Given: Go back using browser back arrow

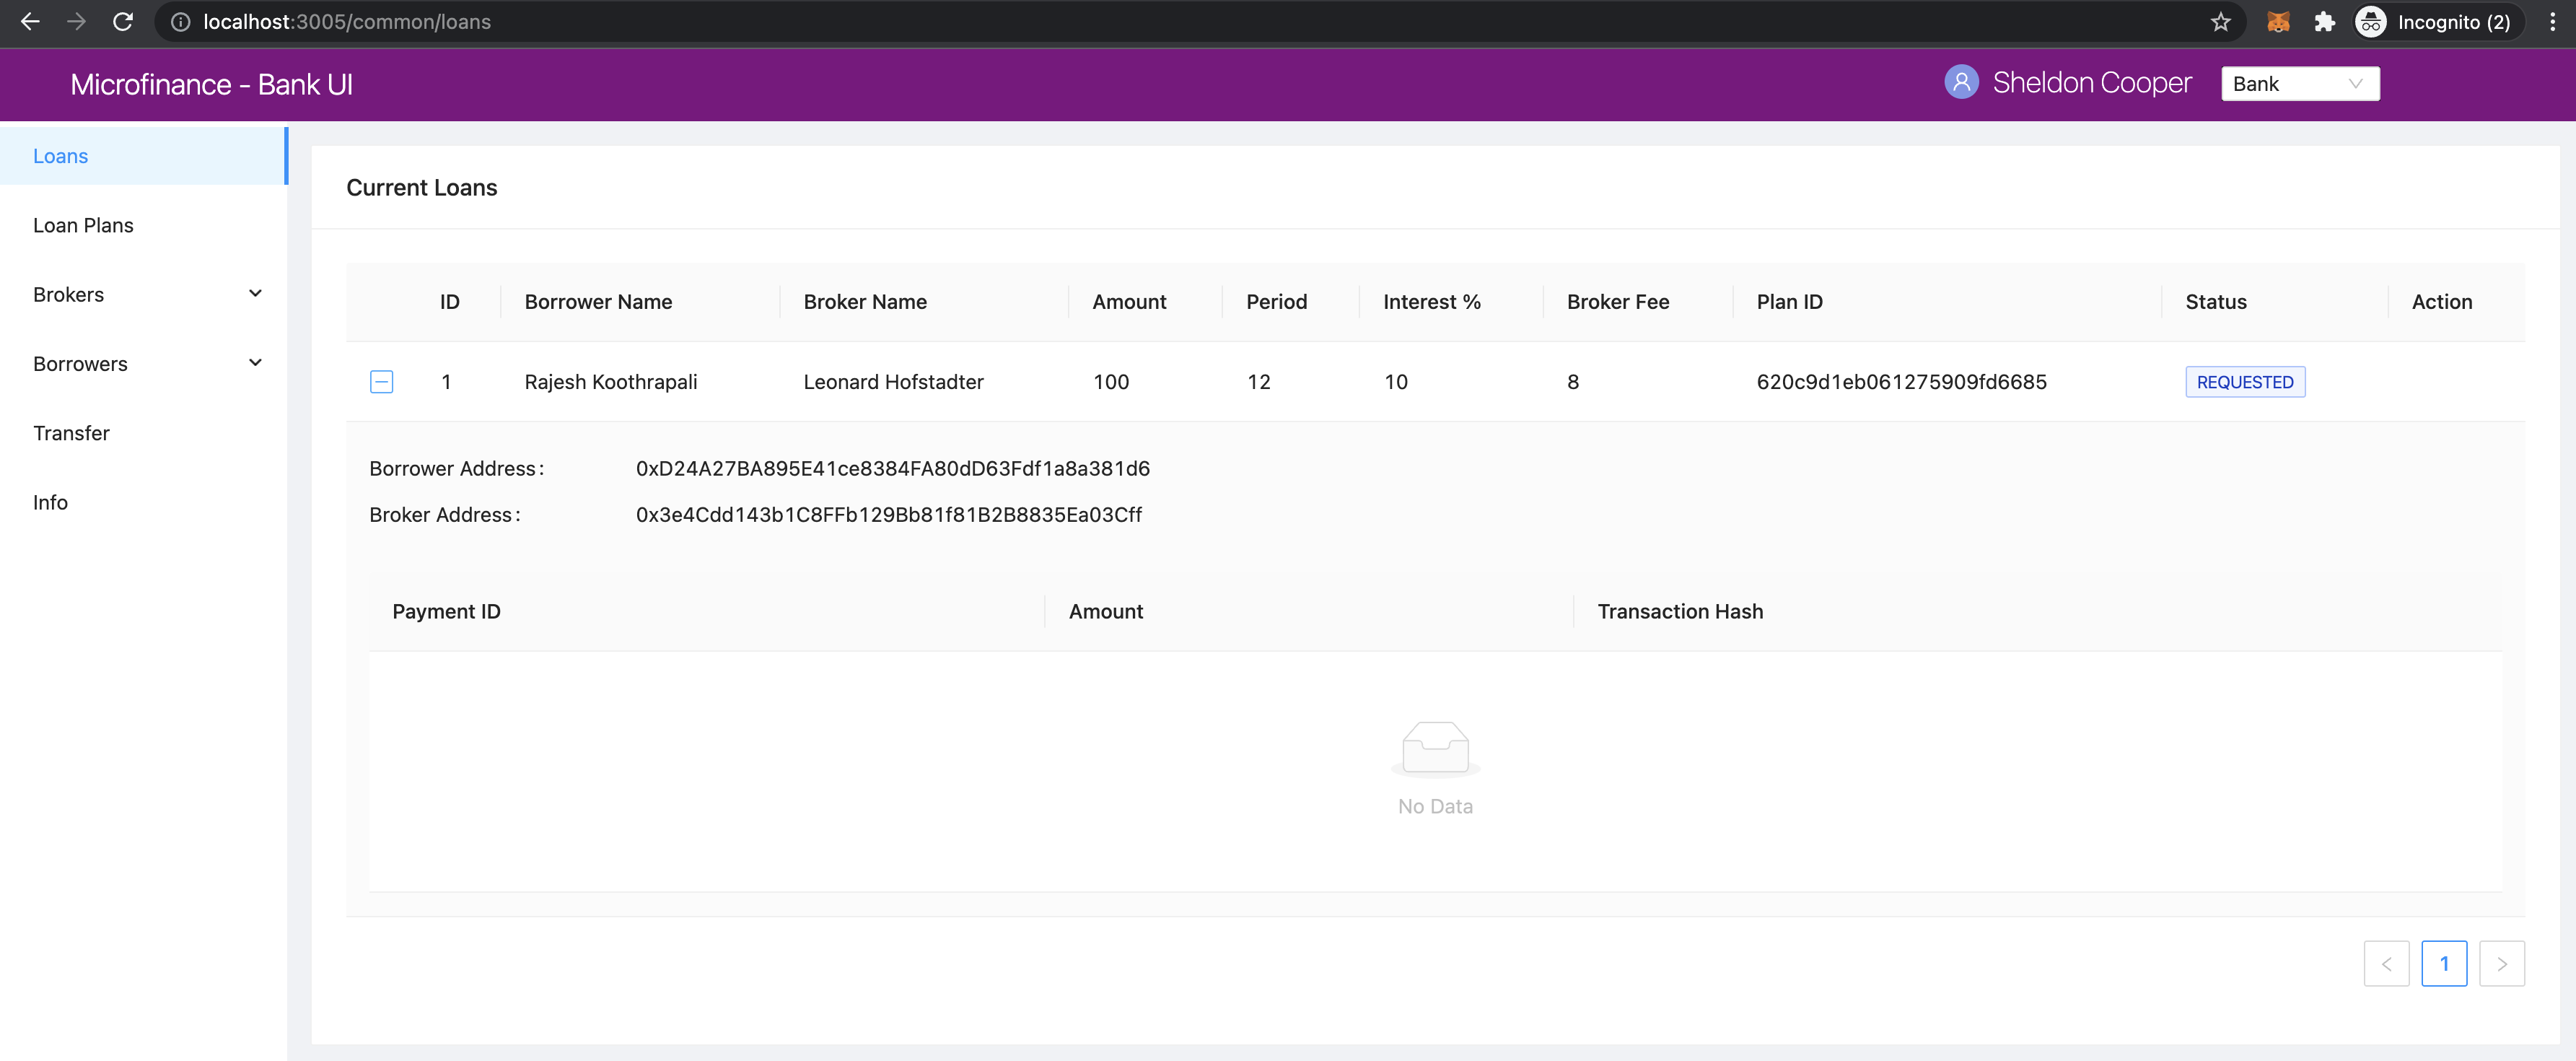Looking at the screenshot, I should point(30,22).
